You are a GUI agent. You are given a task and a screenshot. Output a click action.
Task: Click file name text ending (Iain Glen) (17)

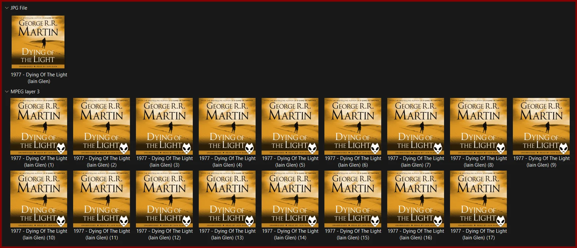479,234
